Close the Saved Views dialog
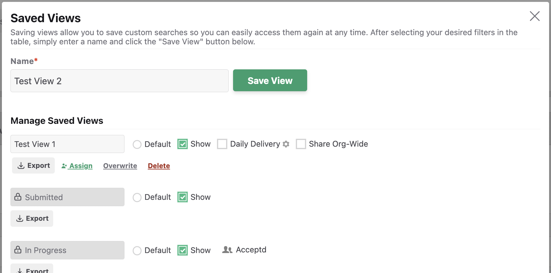Screen dimensions: 551x273 pyautogui.click(x=535, y=16)
